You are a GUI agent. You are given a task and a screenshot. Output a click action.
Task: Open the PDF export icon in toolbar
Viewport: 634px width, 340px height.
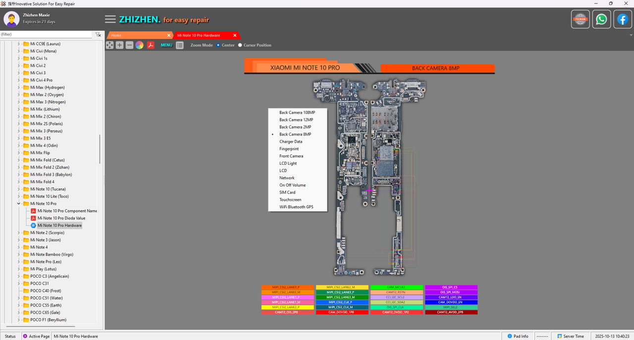tap(151, 45)
